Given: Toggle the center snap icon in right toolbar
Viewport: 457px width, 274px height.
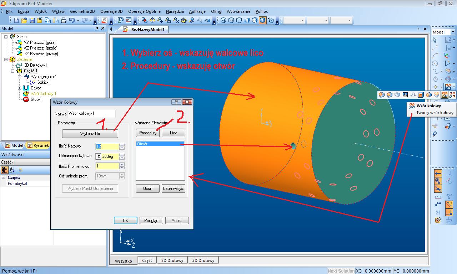Looking at the screenshot, I should [x=438, y=181].
